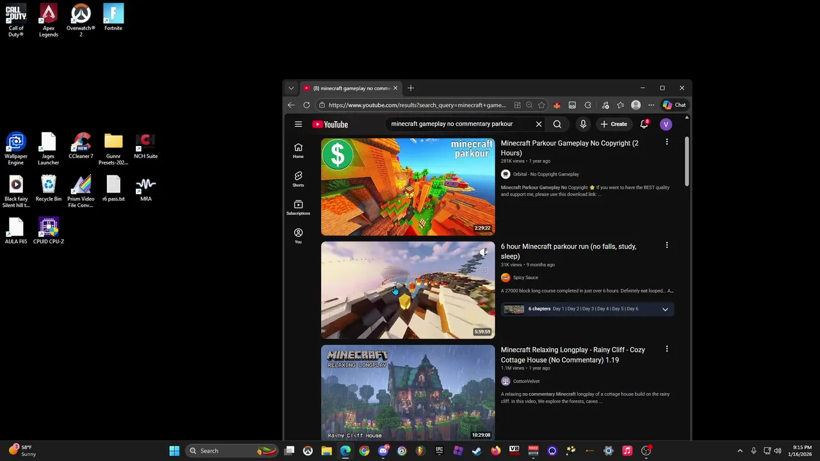
Task: Toggle the system tray microphone
Action: (753, 451)
